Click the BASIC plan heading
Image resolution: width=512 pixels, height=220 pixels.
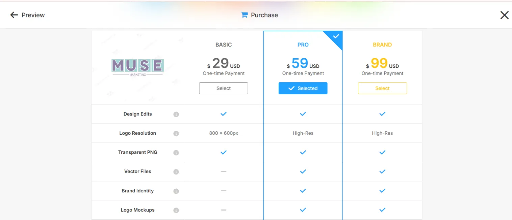(x=224, y=44)
